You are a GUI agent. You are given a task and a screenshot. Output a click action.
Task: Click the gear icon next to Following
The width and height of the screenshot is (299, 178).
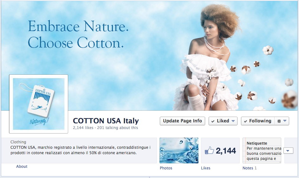coord(279,121)
